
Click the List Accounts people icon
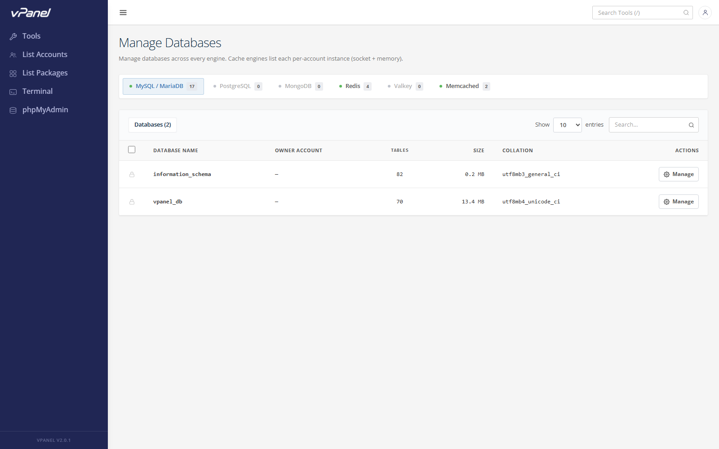tap(13, 55)
